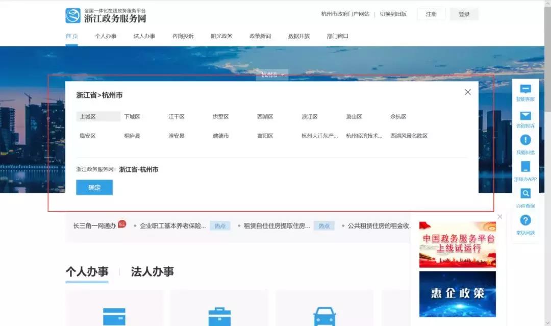This screenshot has height=326, width=551.
Task: Close the 浙江省>杭州市 selection dialog
Action: point(468,92)
